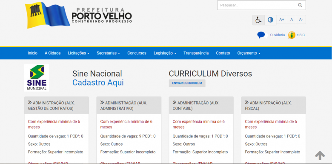Open Concursos menu item
The image size is (332, 164).
[x=137, y=53]
